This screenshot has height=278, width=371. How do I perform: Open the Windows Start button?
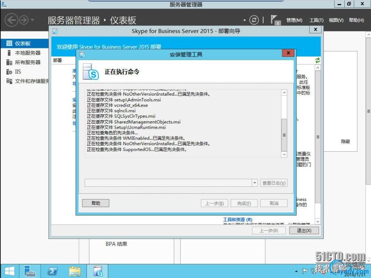click(x=9, y=271)
